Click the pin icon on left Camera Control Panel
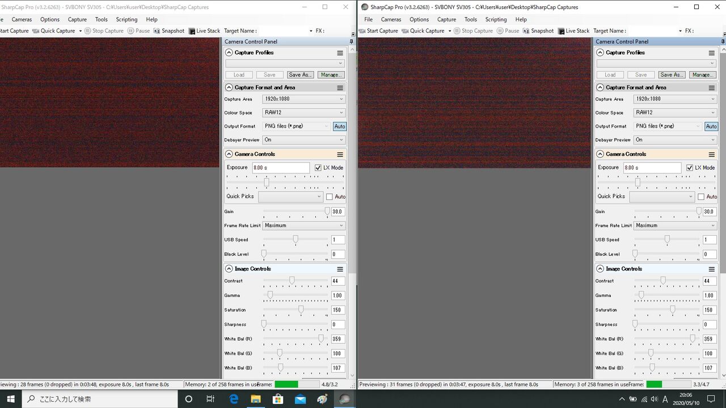This screenshot has height=408, width=726. [x=351, y=41]
